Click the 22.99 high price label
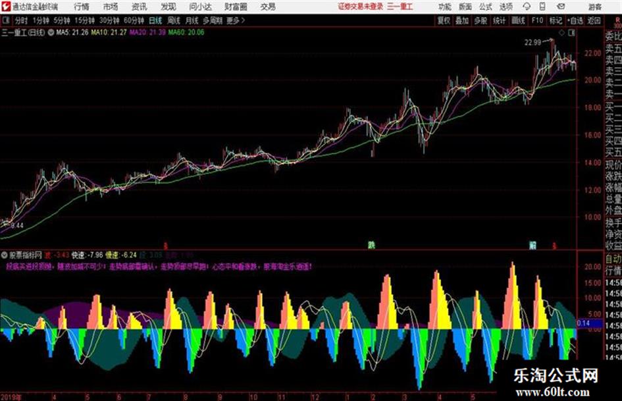This screenshot has width=622, height=401. pyautogui.click(x=532, y=43)
